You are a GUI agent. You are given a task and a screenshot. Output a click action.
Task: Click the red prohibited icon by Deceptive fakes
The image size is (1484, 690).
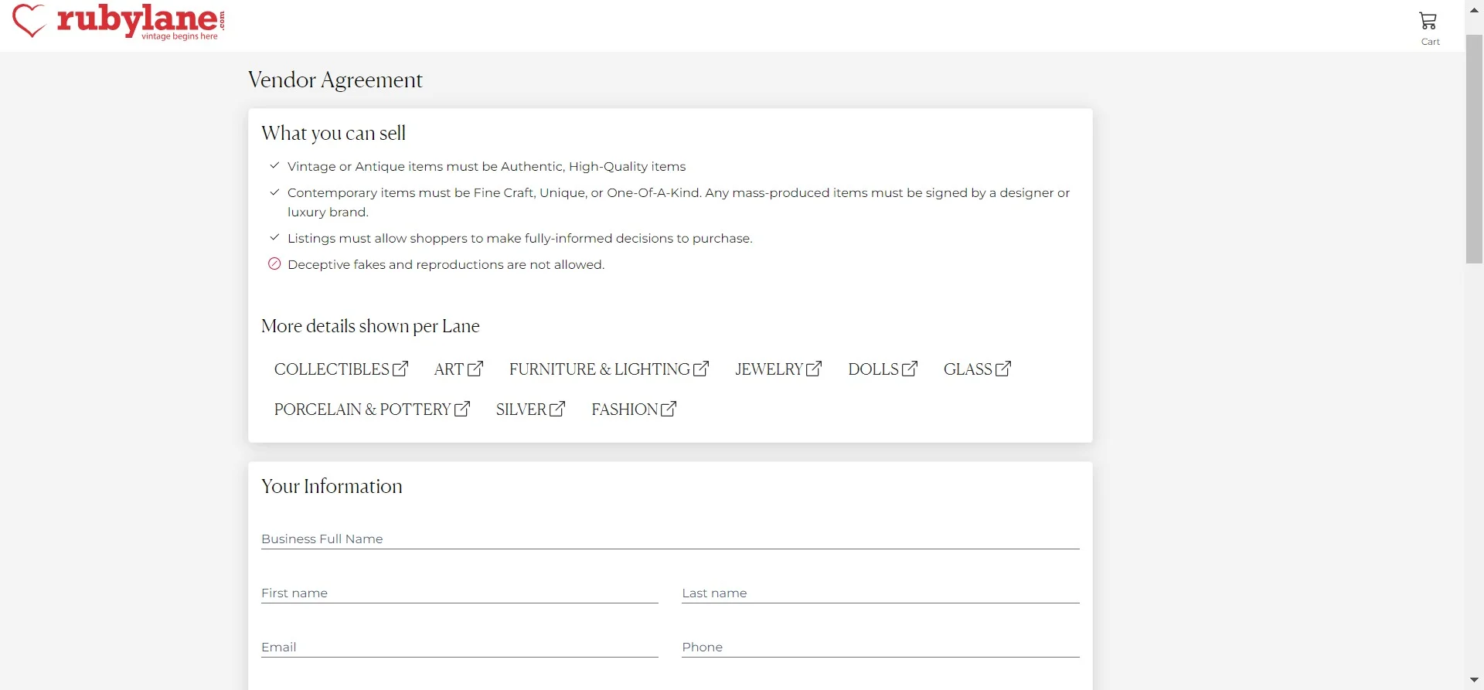274,264
